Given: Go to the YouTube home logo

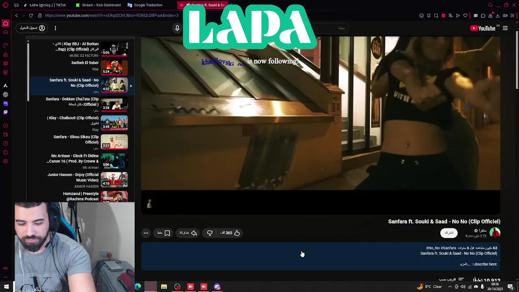Looking at the screenshot, I should (483, 28).
